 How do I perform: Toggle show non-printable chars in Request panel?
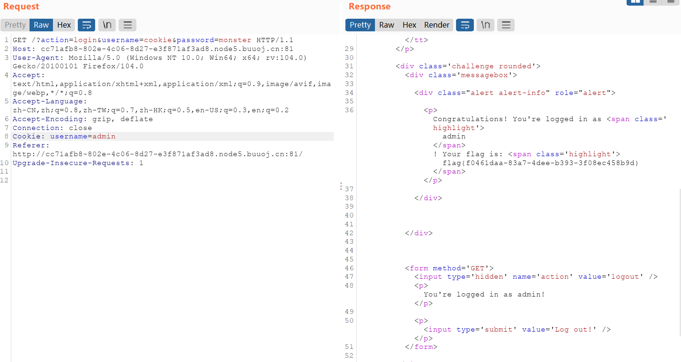coord(107,25)
